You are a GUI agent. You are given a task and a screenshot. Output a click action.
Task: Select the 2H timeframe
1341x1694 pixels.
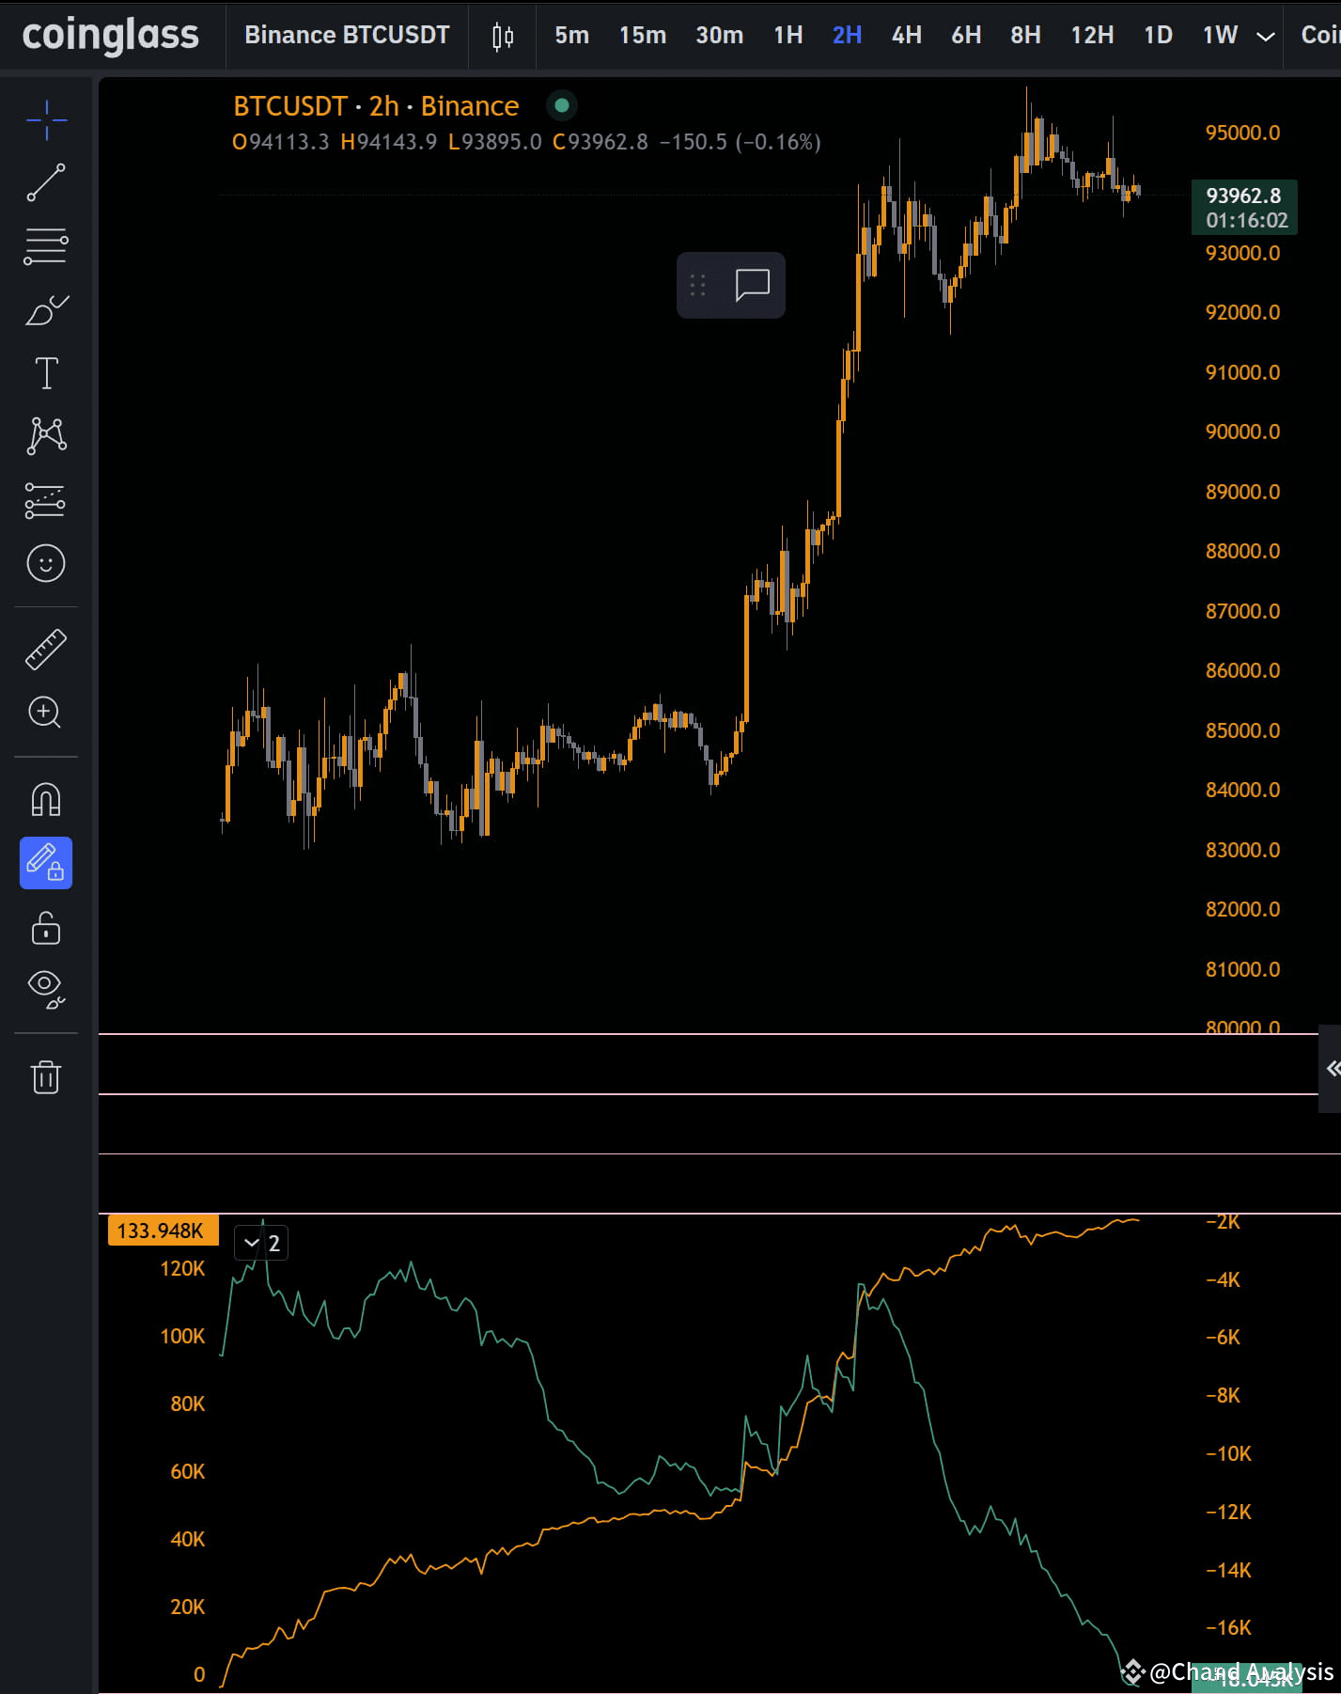tap(848, 36)
